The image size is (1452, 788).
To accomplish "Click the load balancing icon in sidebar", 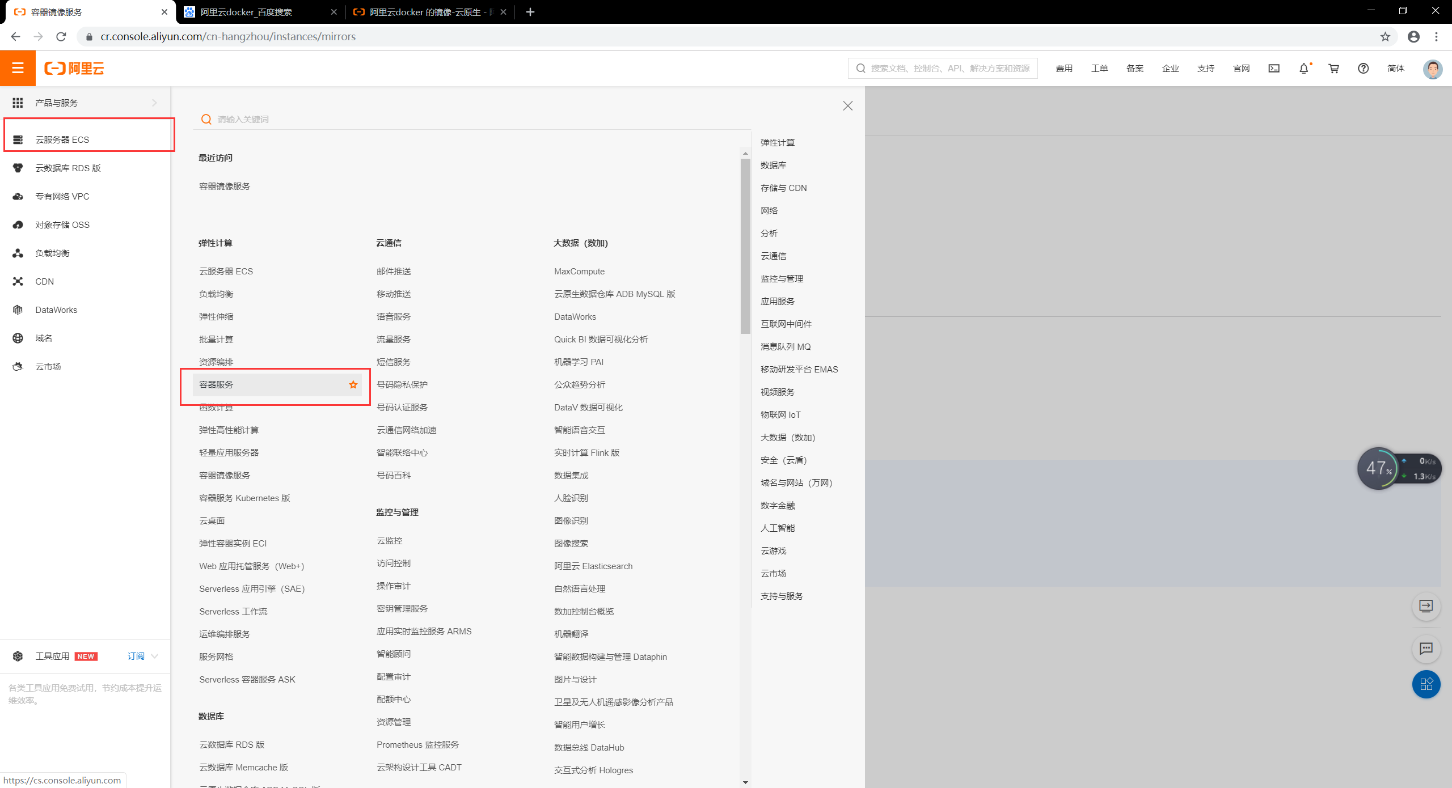I will (18, 253).
